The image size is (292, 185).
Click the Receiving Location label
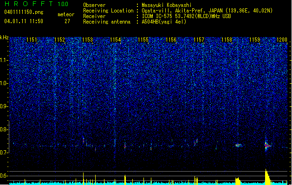point(108,11)
